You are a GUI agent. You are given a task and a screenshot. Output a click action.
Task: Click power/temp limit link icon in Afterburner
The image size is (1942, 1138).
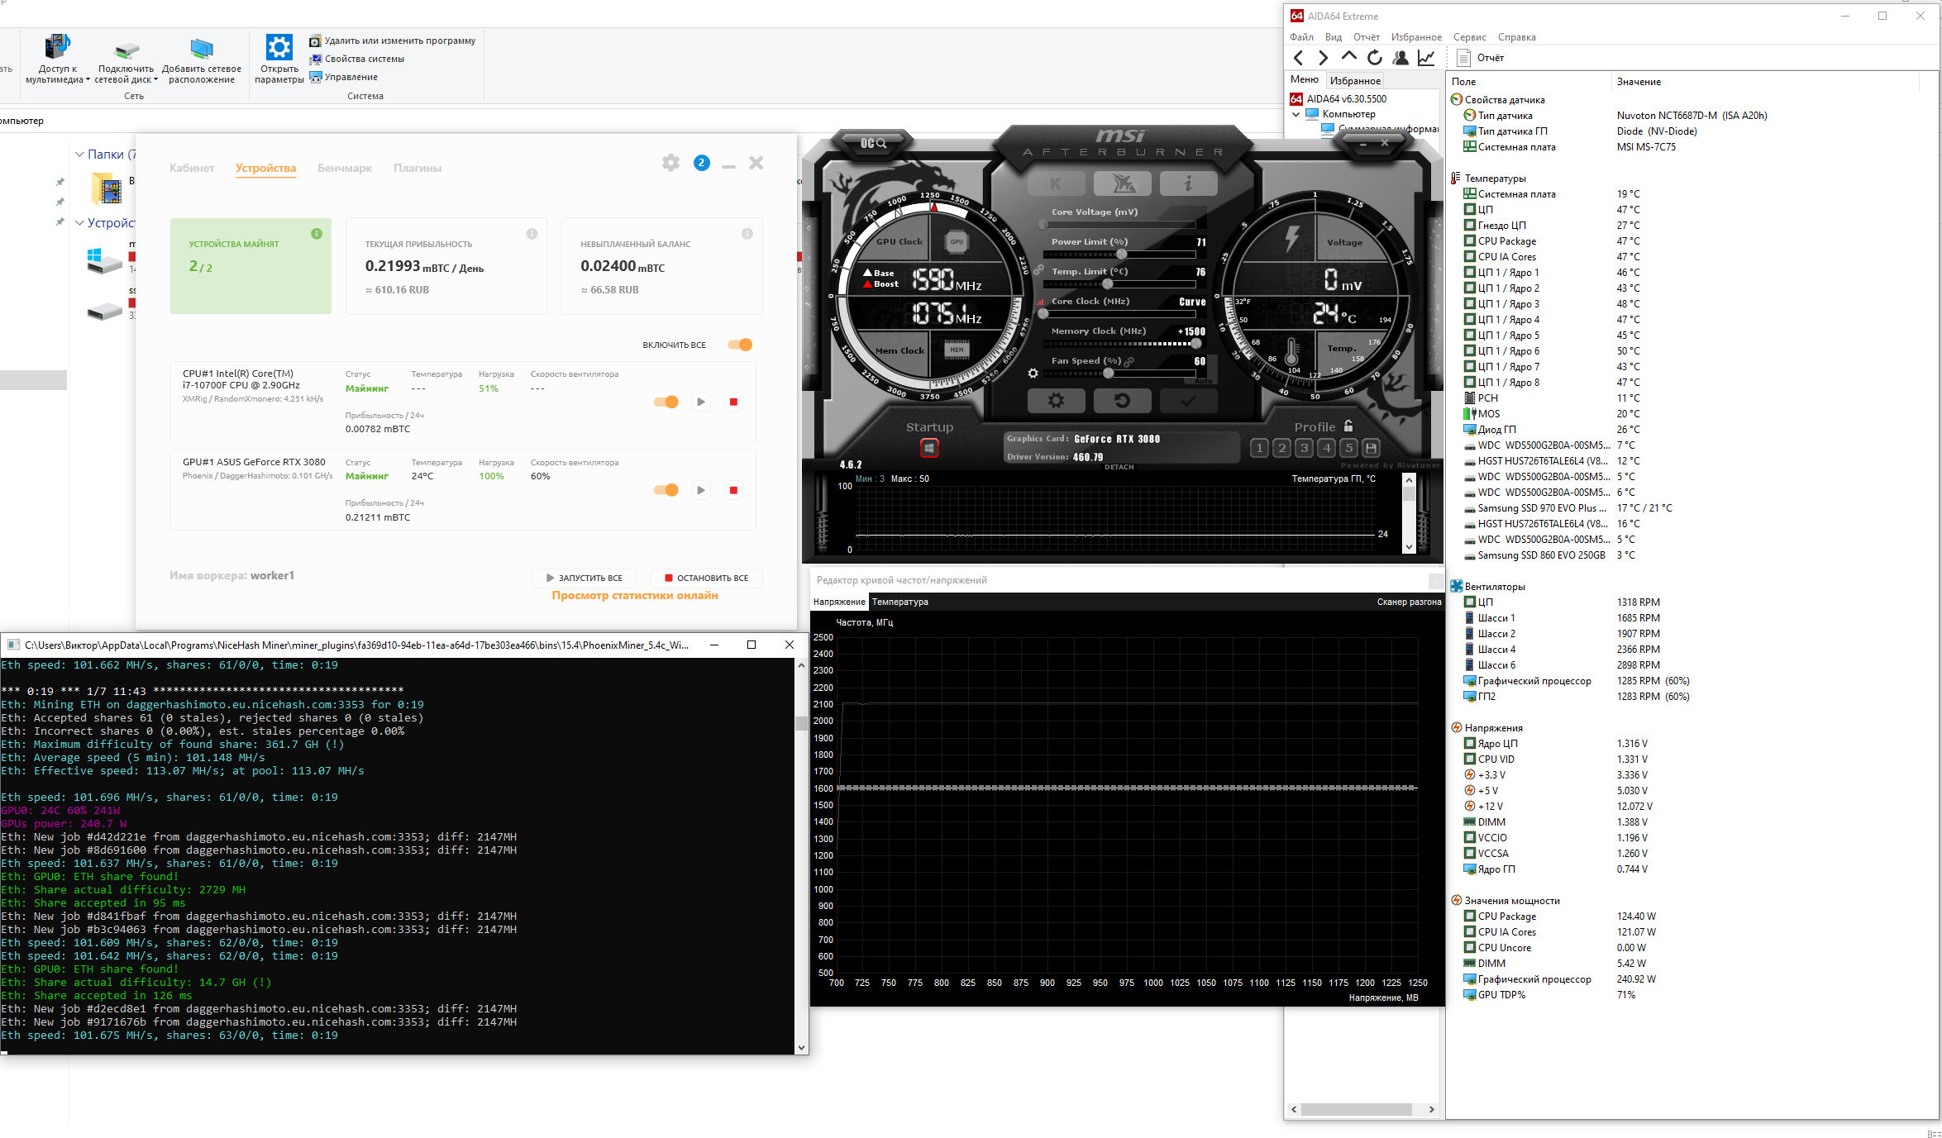pyautogui.click(x=1038, y=270)
